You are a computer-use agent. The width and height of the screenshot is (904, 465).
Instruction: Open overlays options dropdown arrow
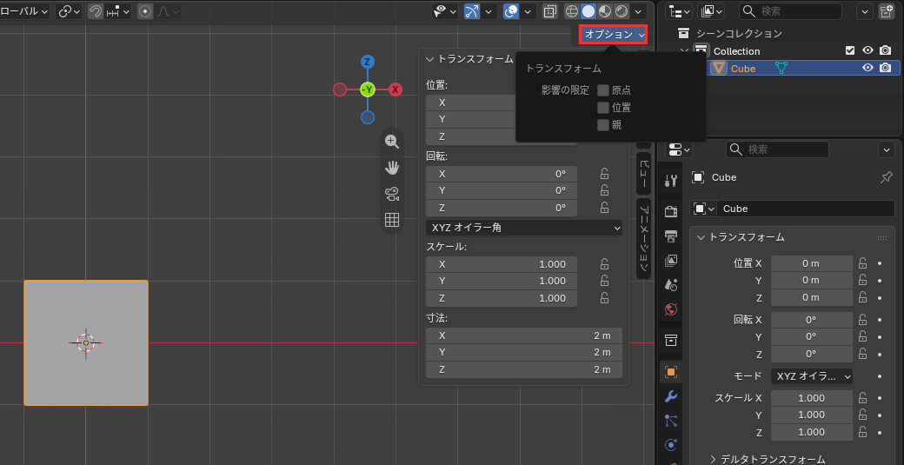coord(528,11)
